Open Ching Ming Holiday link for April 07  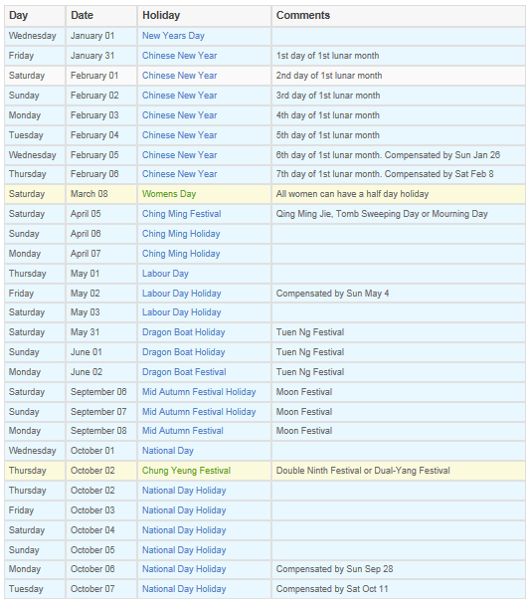tap(181, 254)
